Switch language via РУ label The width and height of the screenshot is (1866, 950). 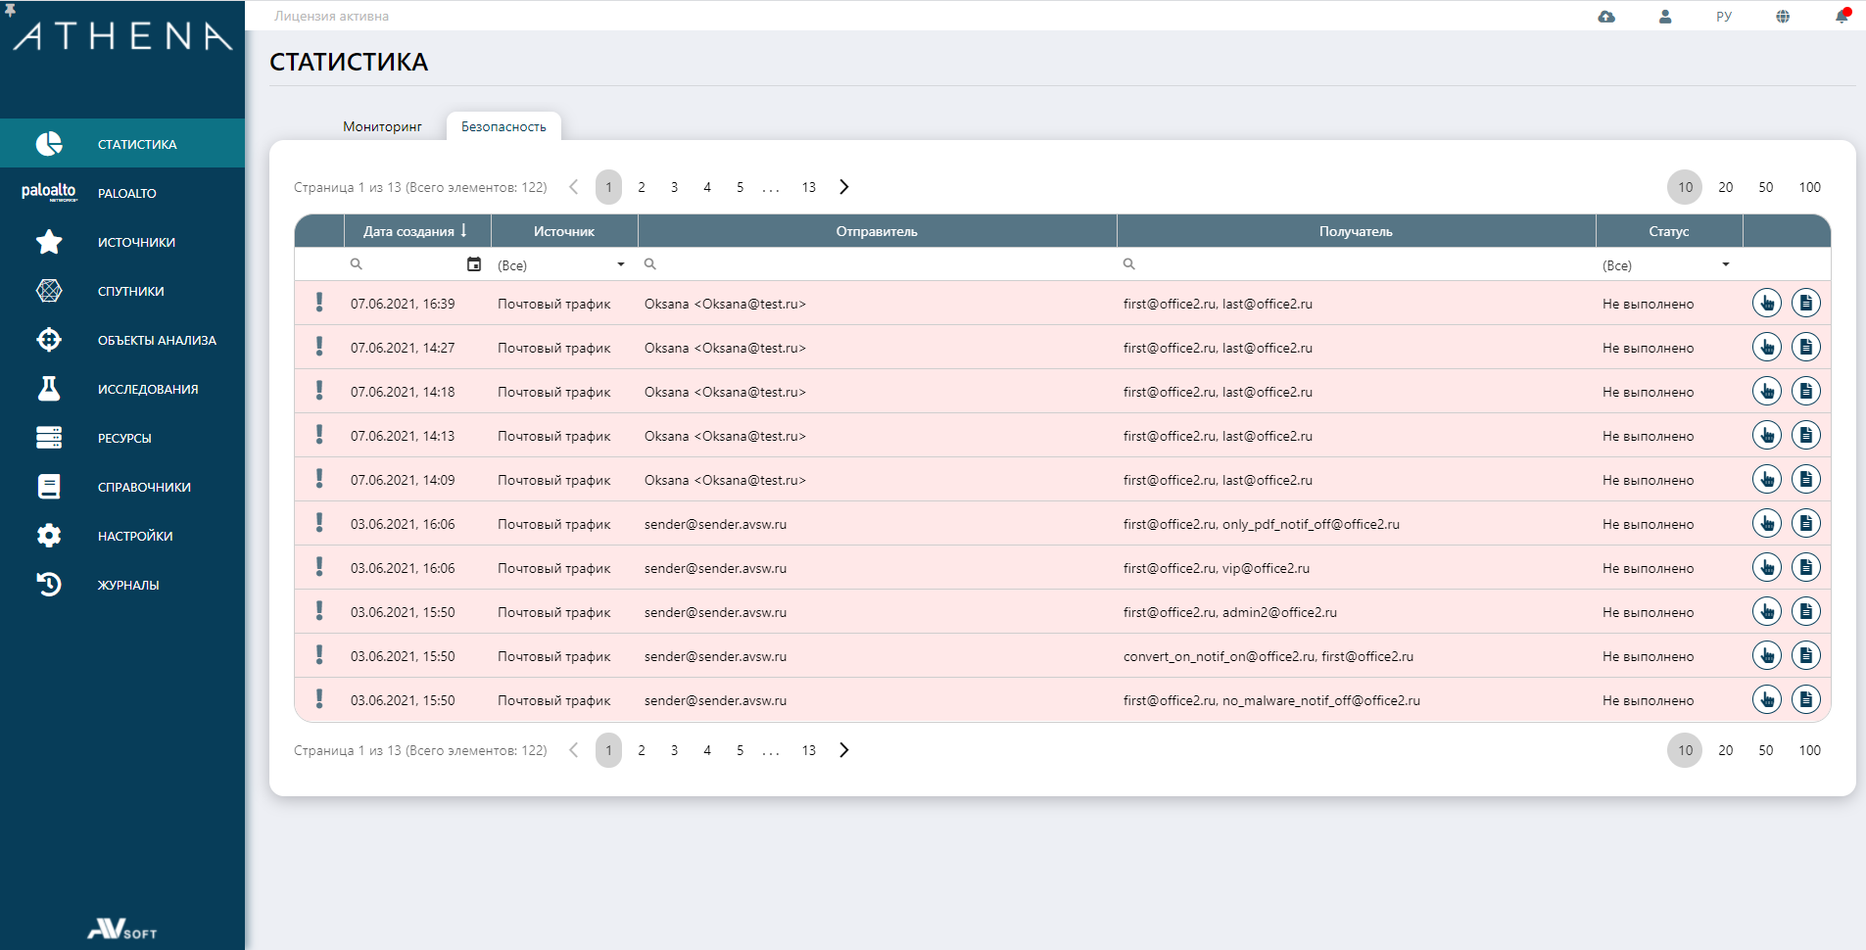point(1724,17)
